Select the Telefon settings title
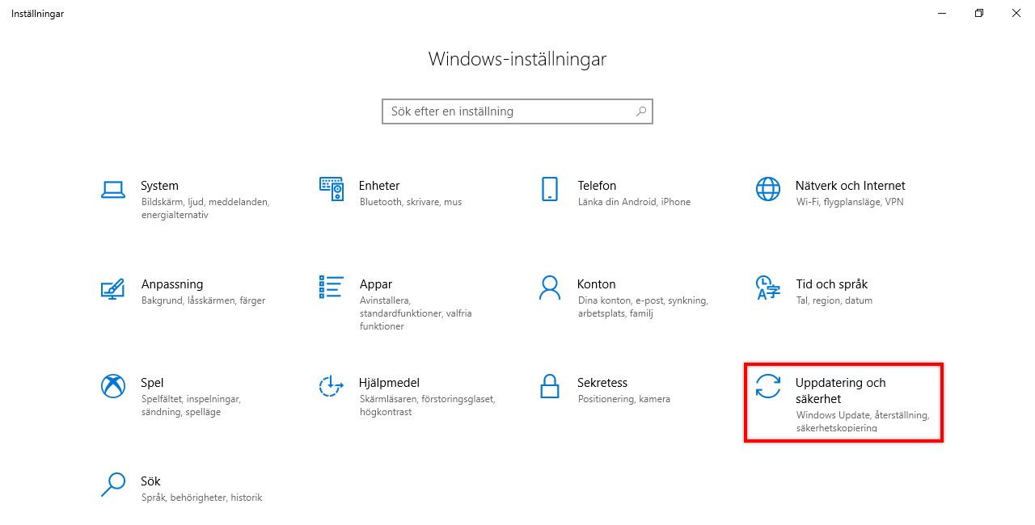Screen dimensions: 1035x525 click(x=597, y=186)
